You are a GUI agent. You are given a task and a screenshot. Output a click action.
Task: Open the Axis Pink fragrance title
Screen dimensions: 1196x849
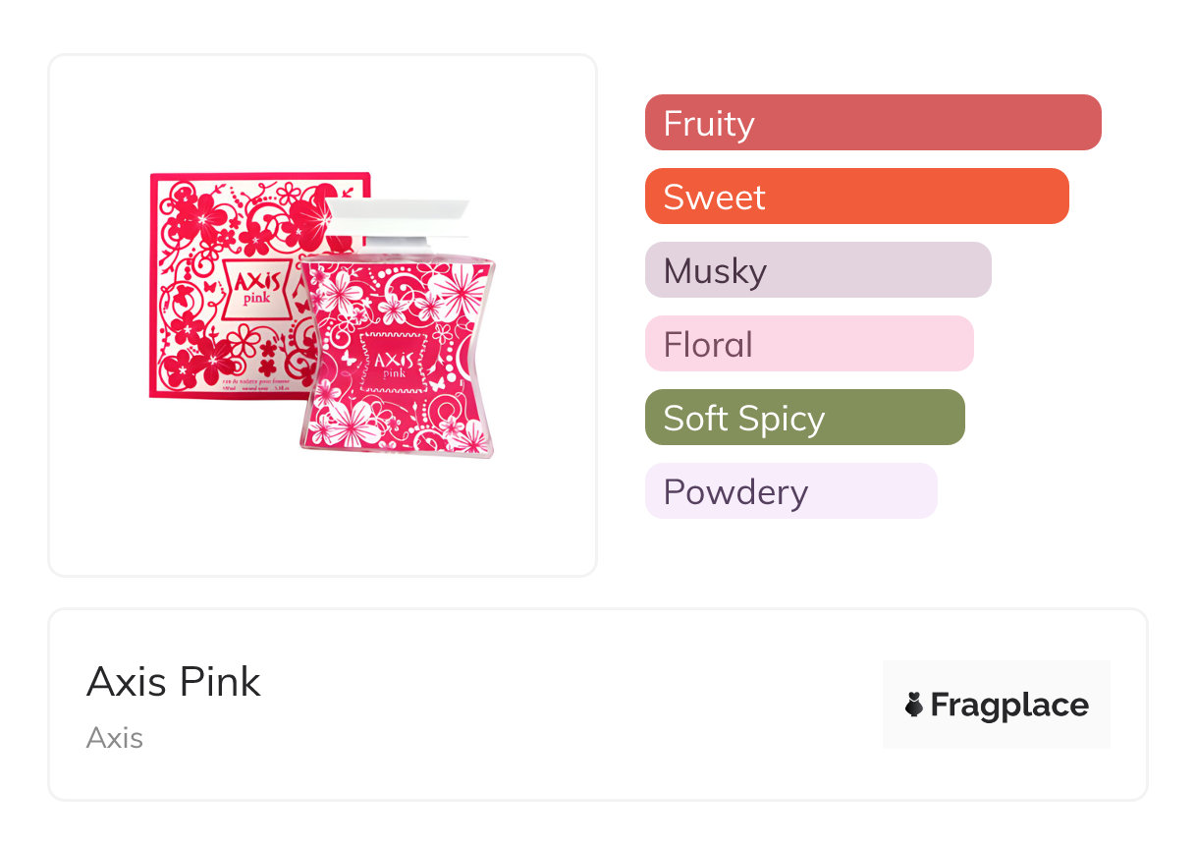click(x=174, y=682)
